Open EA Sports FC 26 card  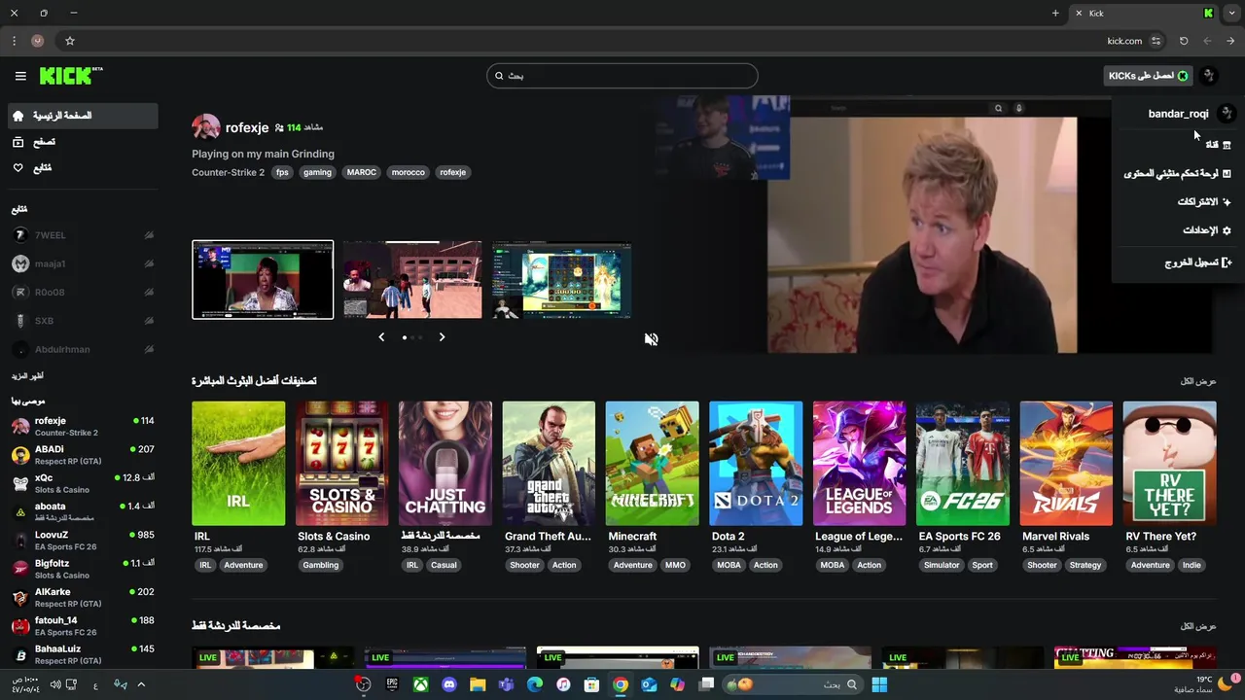963,463
